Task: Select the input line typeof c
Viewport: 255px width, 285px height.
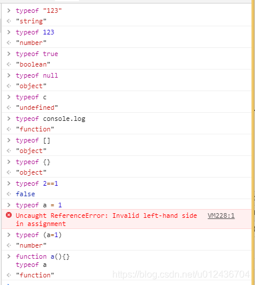Action: click(31, 97)
